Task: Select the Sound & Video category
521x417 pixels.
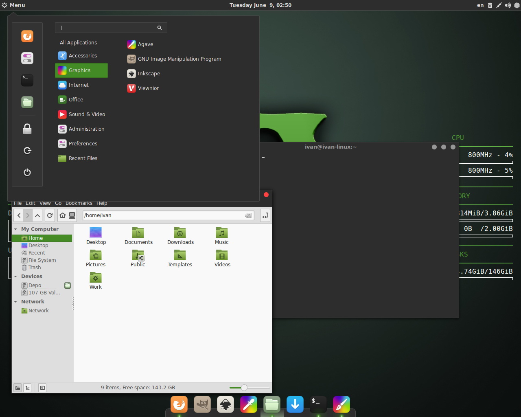Action: (81, 114)
